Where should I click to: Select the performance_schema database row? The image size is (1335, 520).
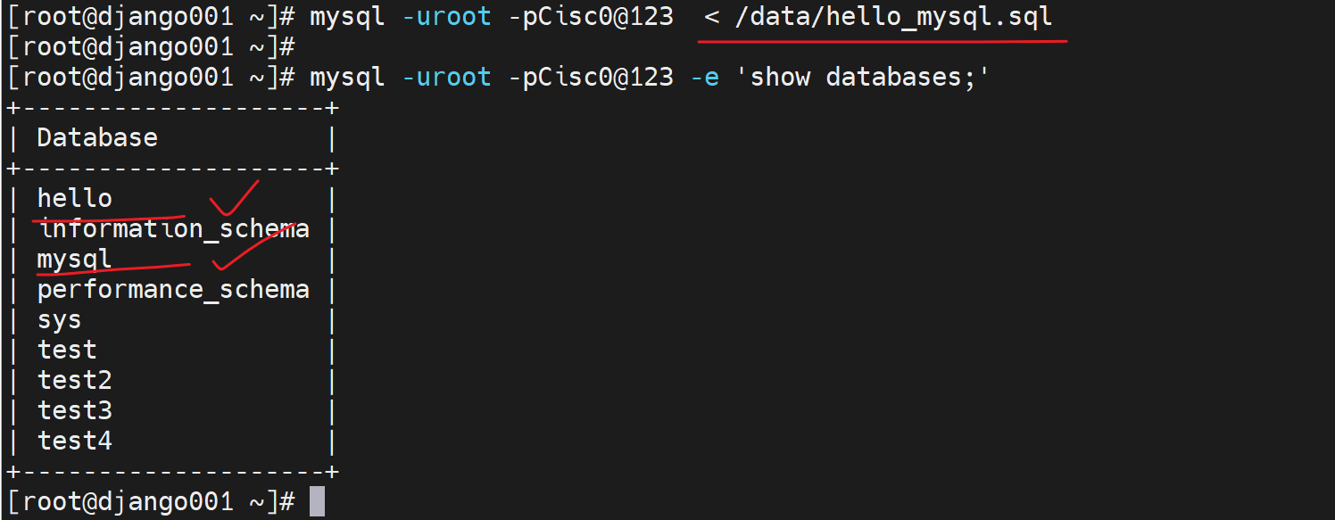(x=173, y=290)
